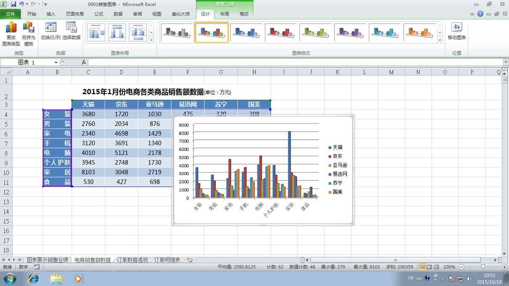The image size is (509, 286).
Task: Jump to last sheet navigation arrow
Action: tap(20, 260)
